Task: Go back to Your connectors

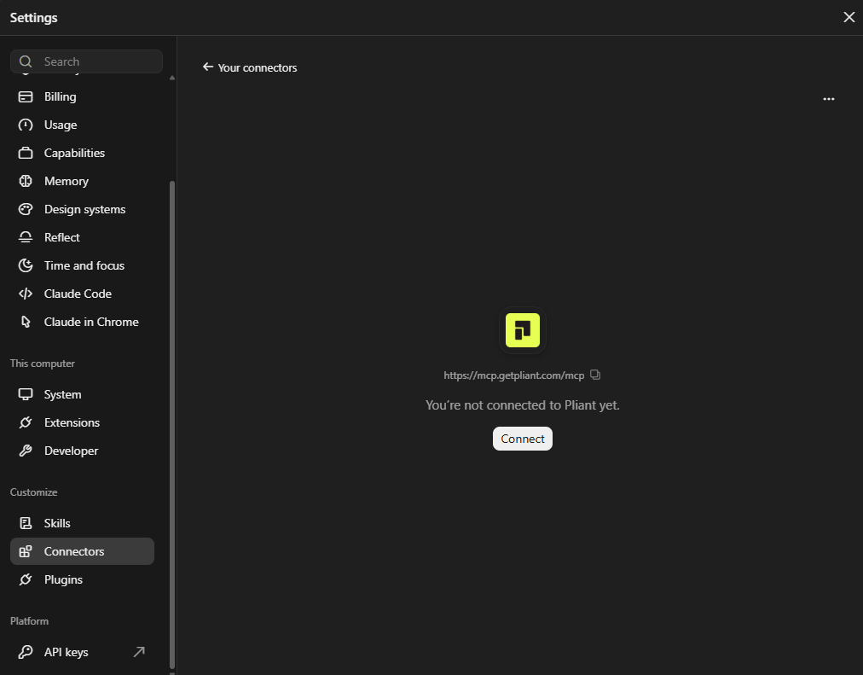Action: pos(249,67)
